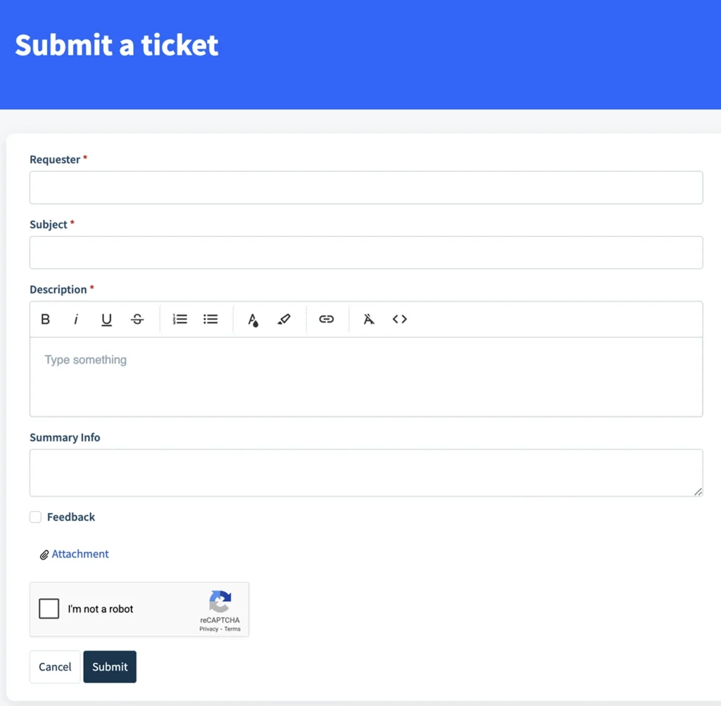Screen dimensions: 721x706
Task: Clear formatting with the remove-format icon
Action: 368,319
